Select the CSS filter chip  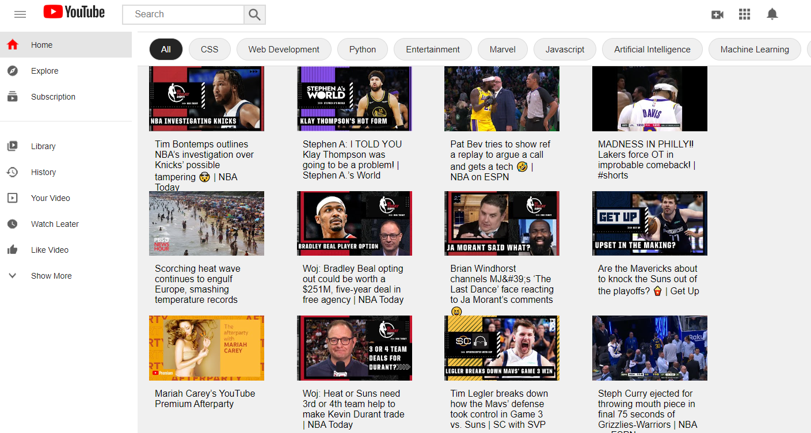tap(210, 50)
